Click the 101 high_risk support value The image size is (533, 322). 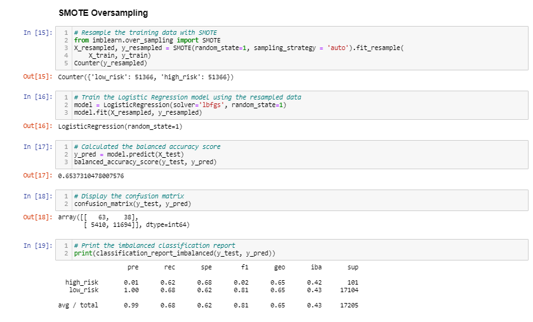click(x=353, y=283)
